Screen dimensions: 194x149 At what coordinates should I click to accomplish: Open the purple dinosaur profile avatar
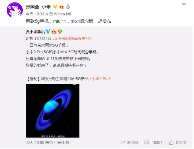click(15, 10)
